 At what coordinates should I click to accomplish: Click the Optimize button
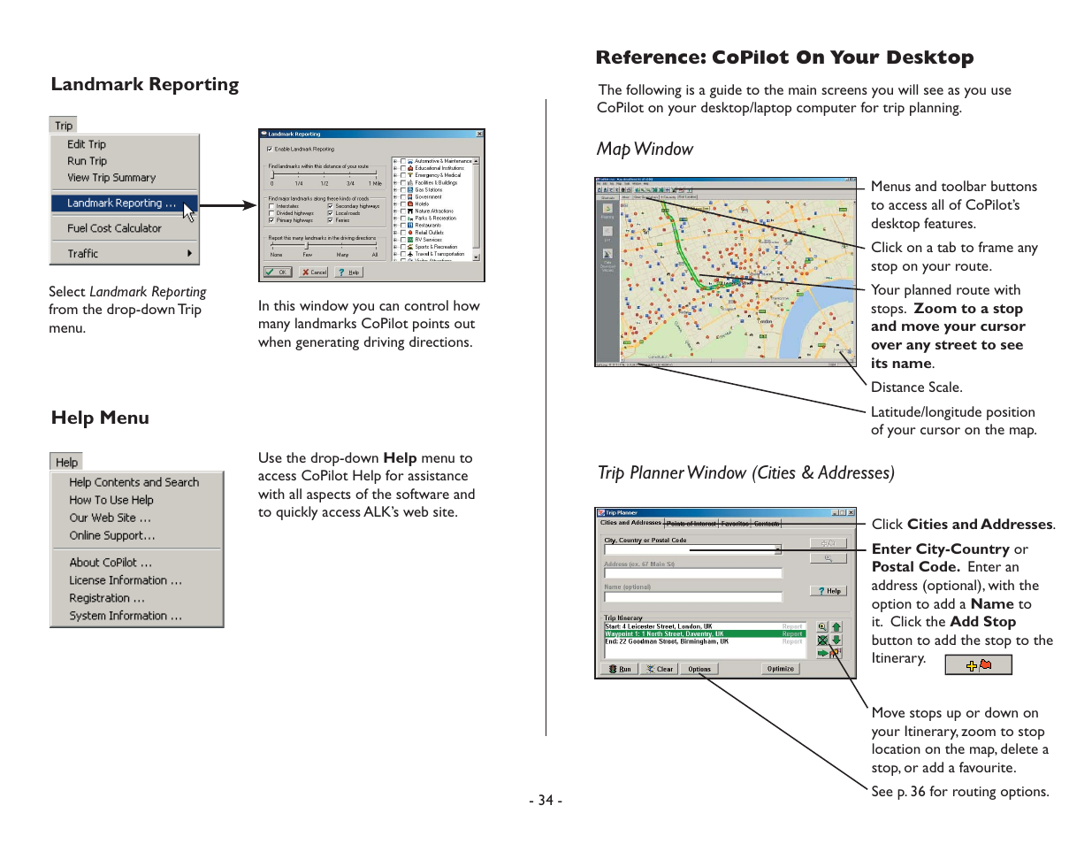coord(781,669)
